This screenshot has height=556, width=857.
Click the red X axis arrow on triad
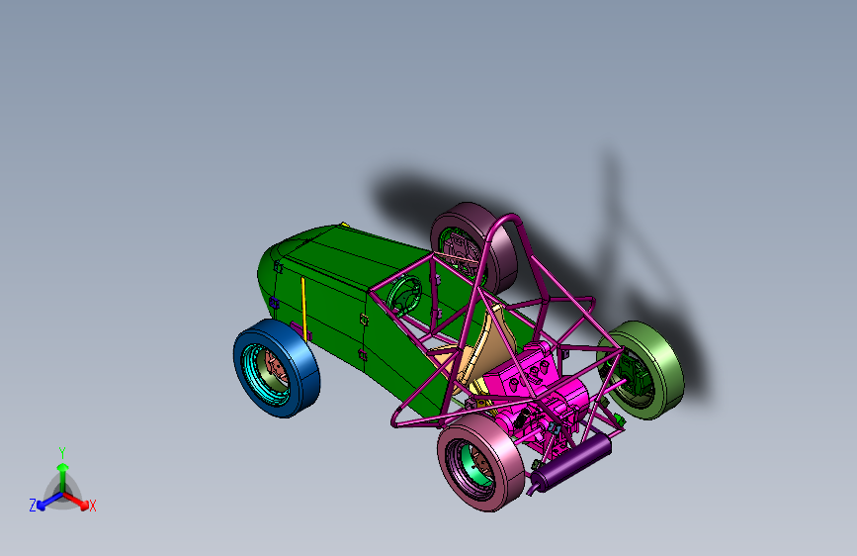pos(77,501)
